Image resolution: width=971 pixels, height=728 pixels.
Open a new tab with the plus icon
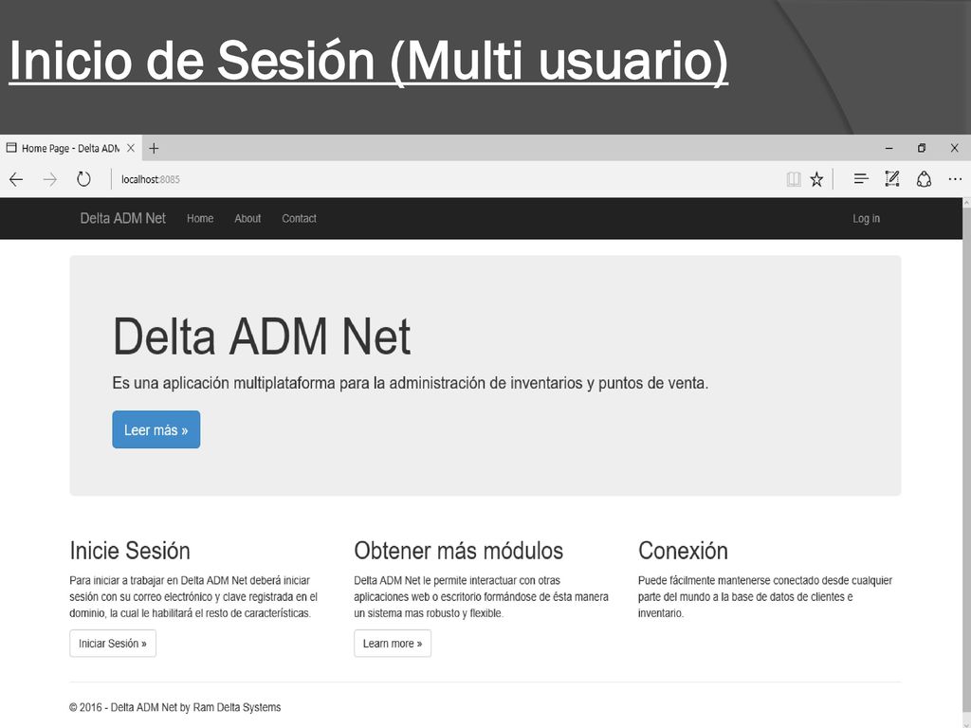click(154, 148)
